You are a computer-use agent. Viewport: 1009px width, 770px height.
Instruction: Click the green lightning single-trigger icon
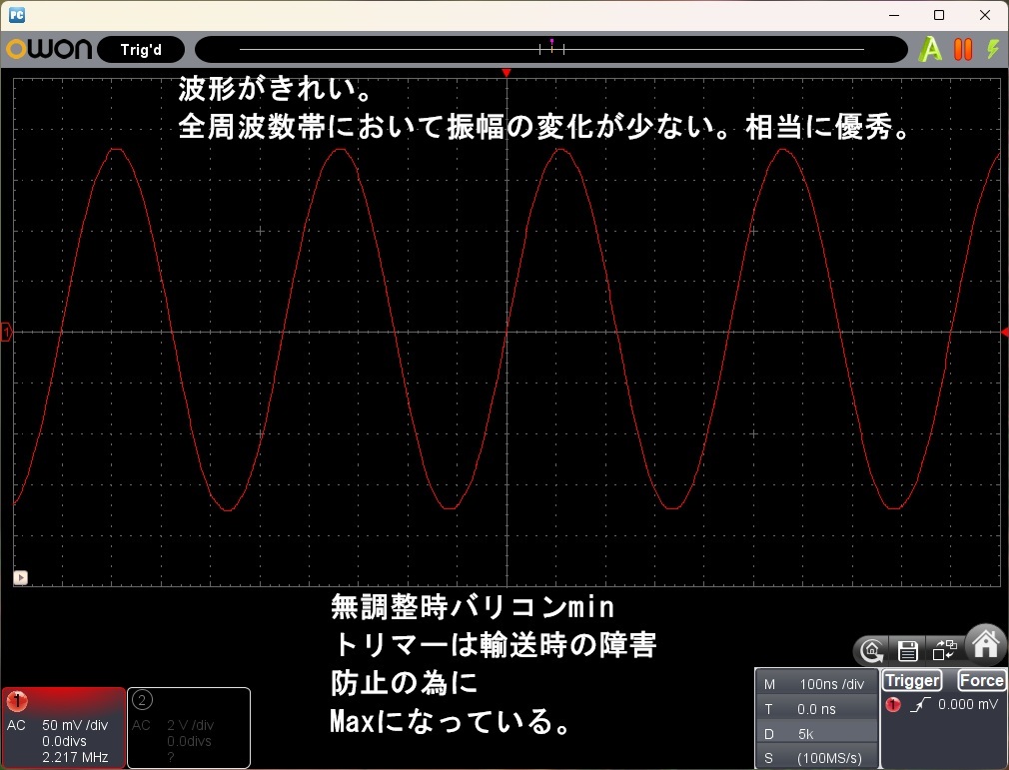[x=994, y=49]
